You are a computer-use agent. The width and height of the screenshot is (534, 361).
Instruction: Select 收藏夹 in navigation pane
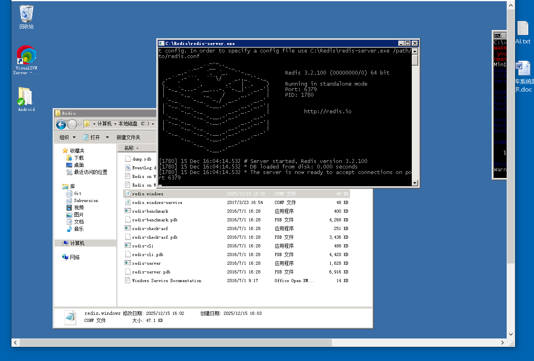click(74, 151)
